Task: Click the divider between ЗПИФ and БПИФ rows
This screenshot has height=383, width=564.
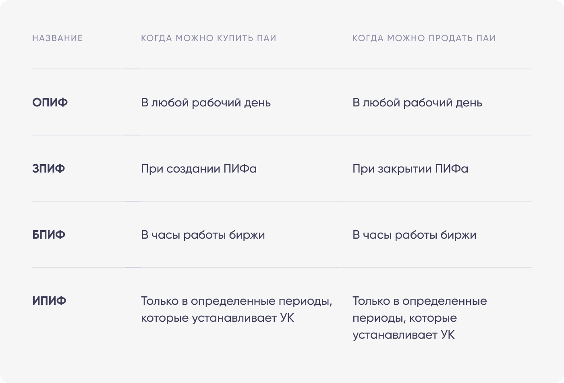Action: 282,201
